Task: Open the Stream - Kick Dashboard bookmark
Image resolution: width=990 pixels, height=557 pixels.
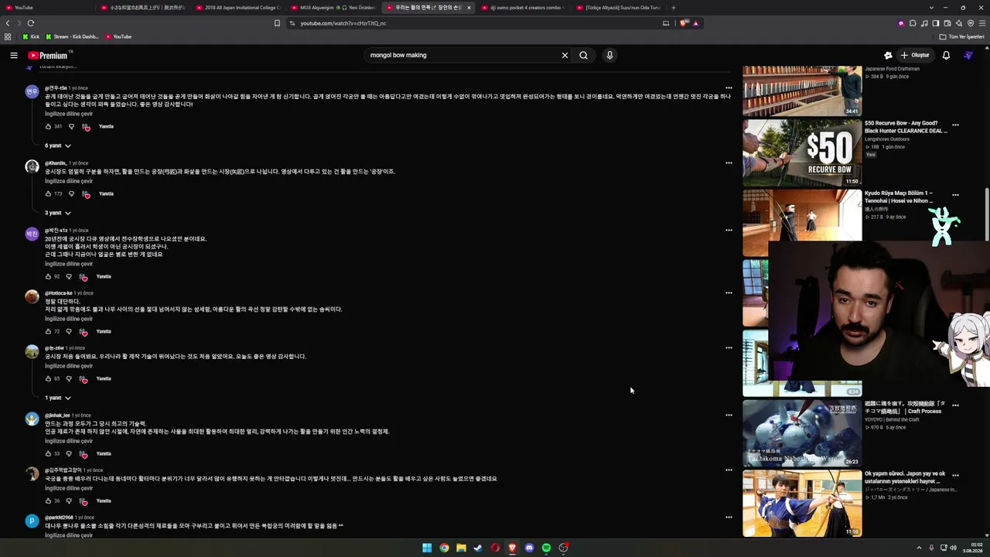Action: pyautogui.click(x=73, y=36)
